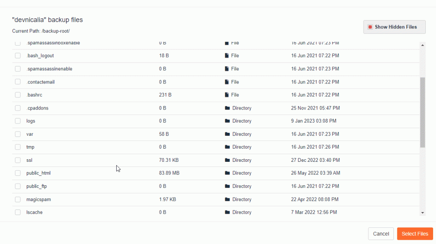This screenshot has width=436, height=244.
Task: Click the folder icon in magicspam row
Action: coord(227,199)
